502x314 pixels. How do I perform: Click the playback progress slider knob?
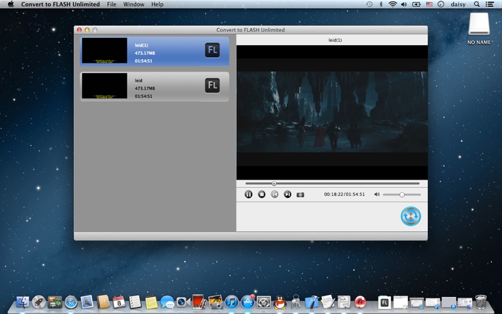click(274, 183)
